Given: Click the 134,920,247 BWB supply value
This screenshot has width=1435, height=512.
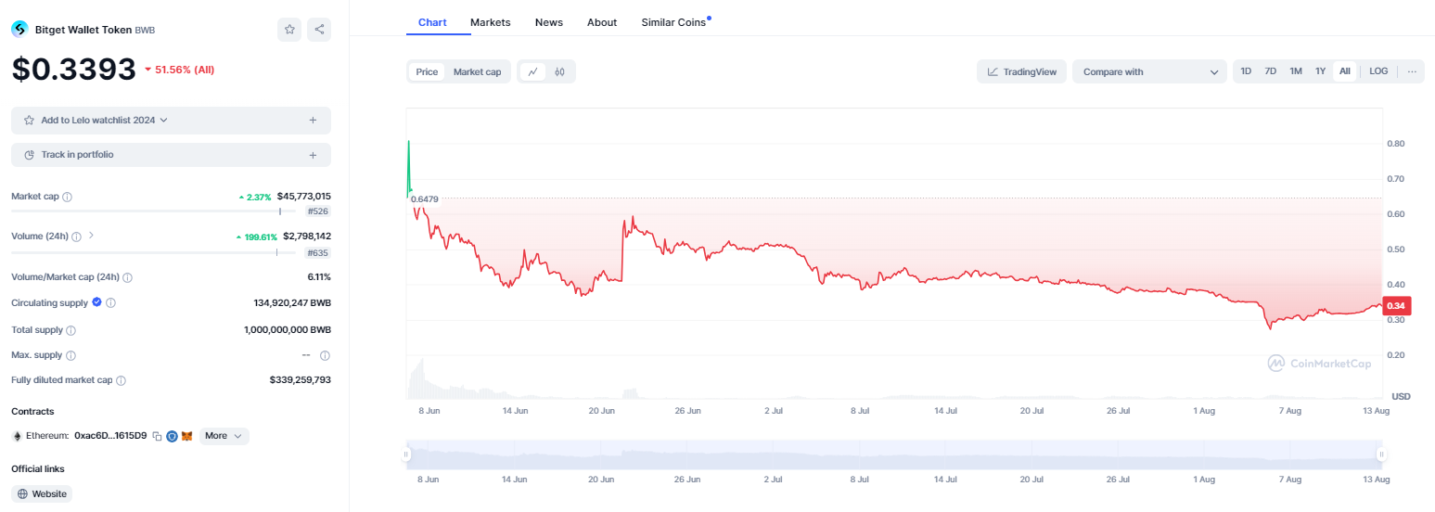Looking at the screenshot, I should tap(292, 302).
